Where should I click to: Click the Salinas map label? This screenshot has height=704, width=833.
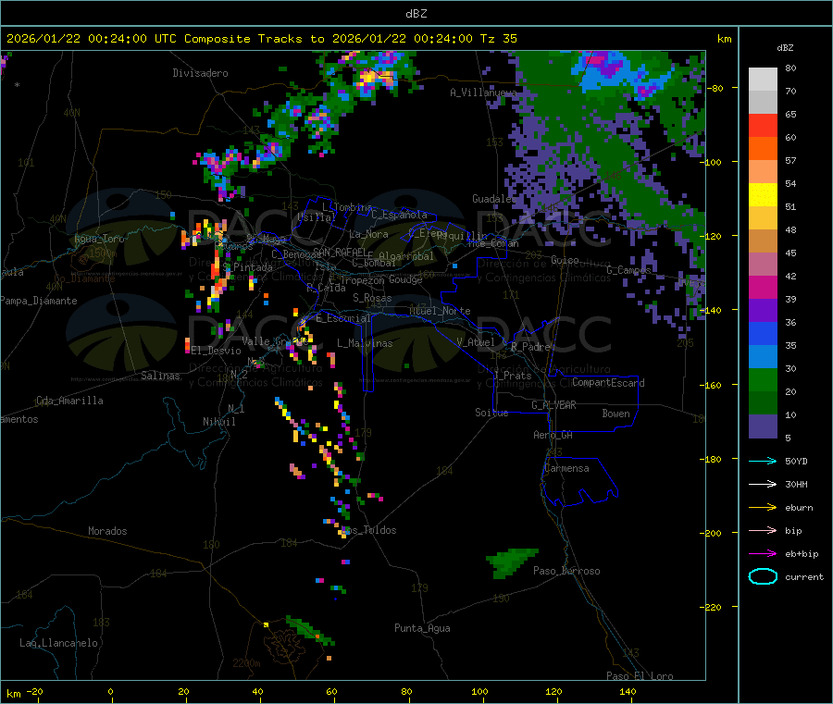tap(160, 376)
